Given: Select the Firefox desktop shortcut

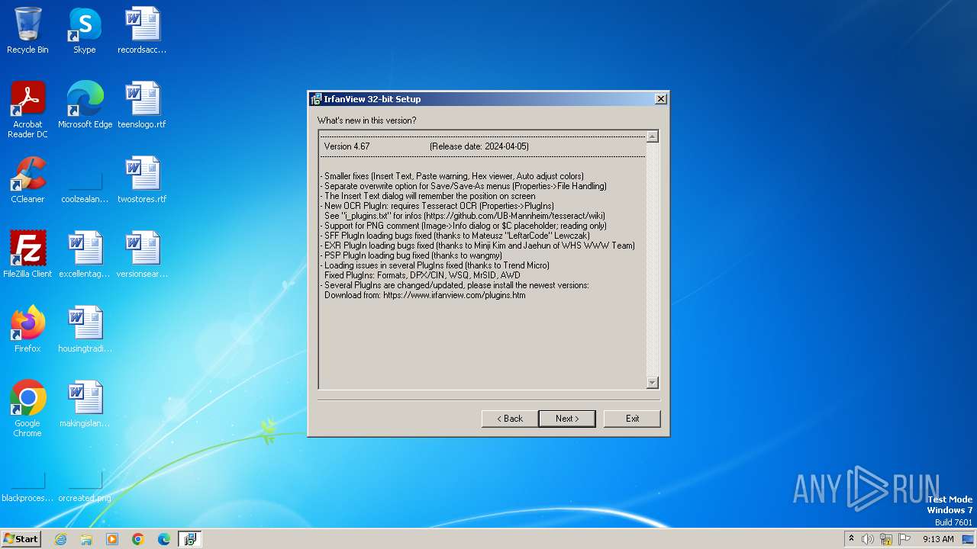Looking at the screenshot, I should tap(27, 329).
